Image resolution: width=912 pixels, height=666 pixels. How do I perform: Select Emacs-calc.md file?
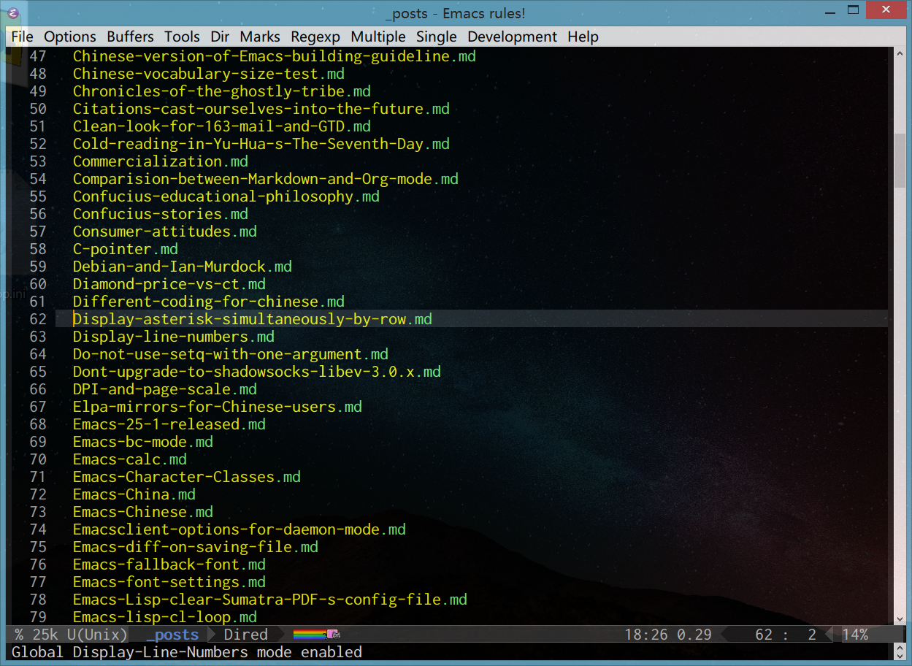[x=130, y=459]
